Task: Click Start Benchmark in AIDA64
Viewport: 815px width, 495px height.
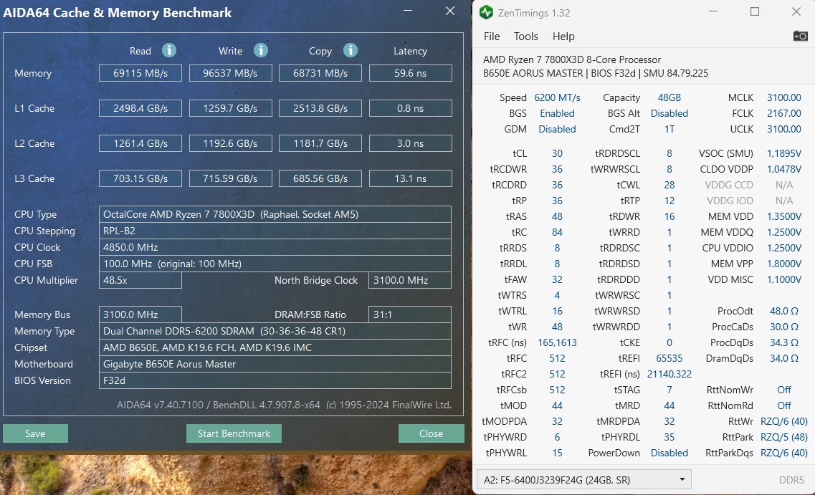Action: coord(234,433)
